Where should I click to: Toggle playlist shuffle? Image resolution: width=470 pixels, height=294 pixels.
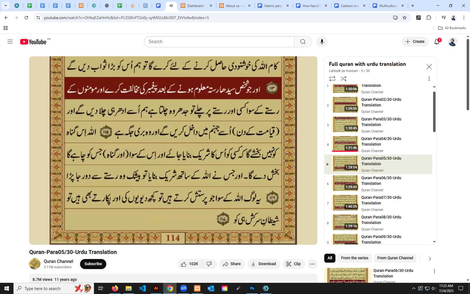point(344,79)
